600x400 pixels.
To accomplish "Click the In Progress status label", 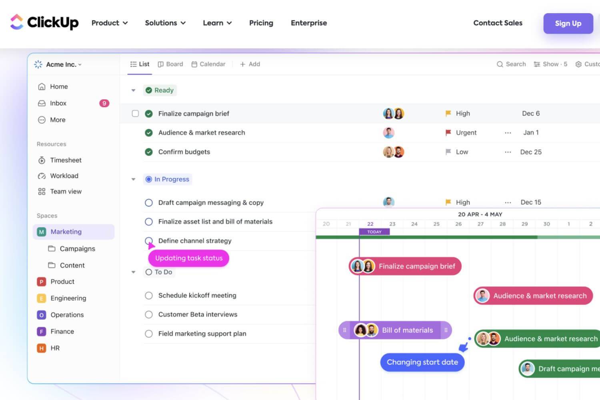I will click(x=168, y=179).
